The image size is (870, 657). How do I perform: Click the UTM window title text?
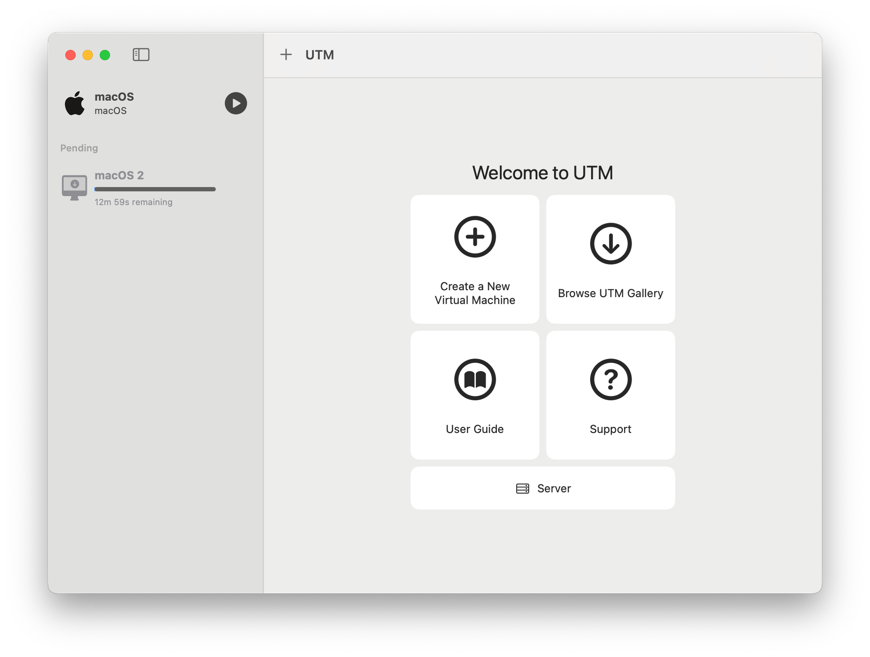(320, 55)
